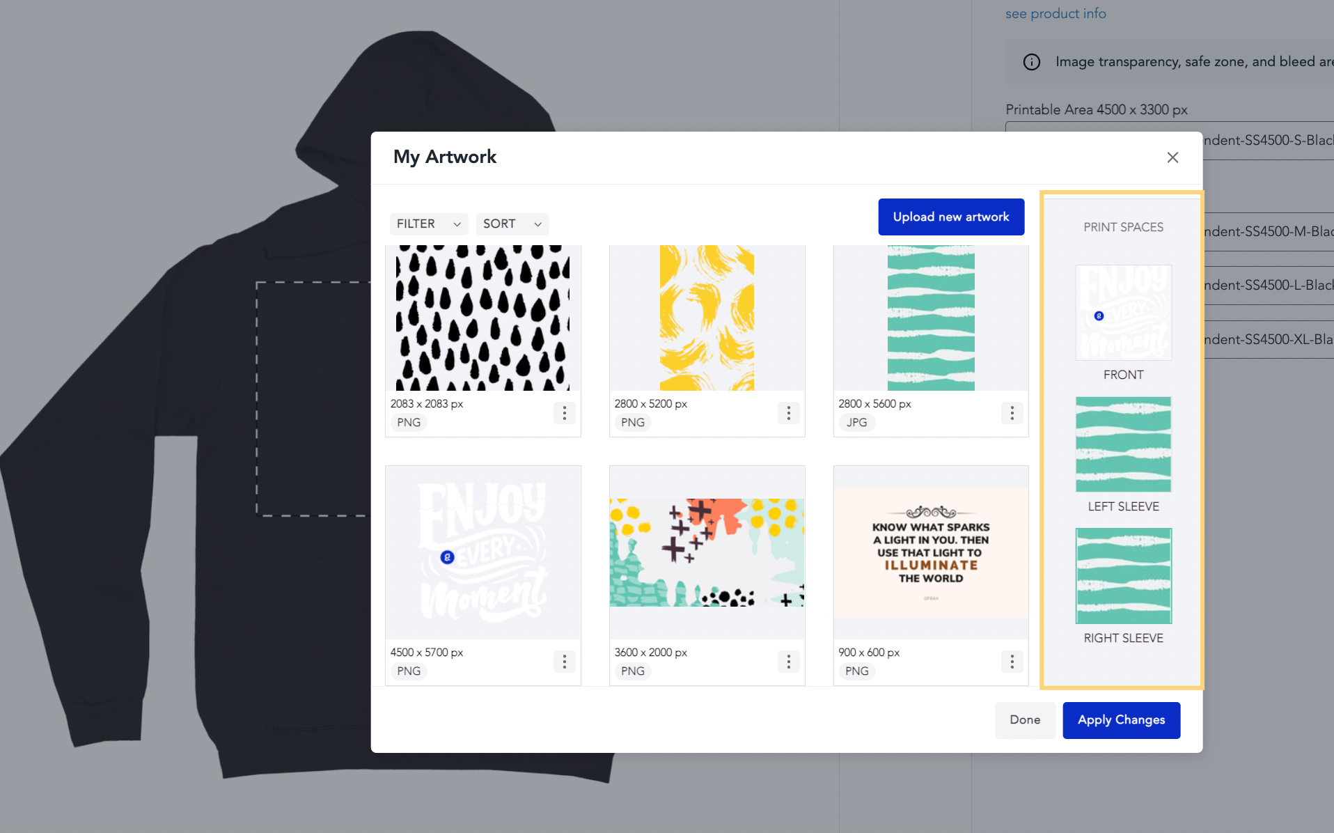
Task: Open the see product info link
Action: pos(1056,13)
